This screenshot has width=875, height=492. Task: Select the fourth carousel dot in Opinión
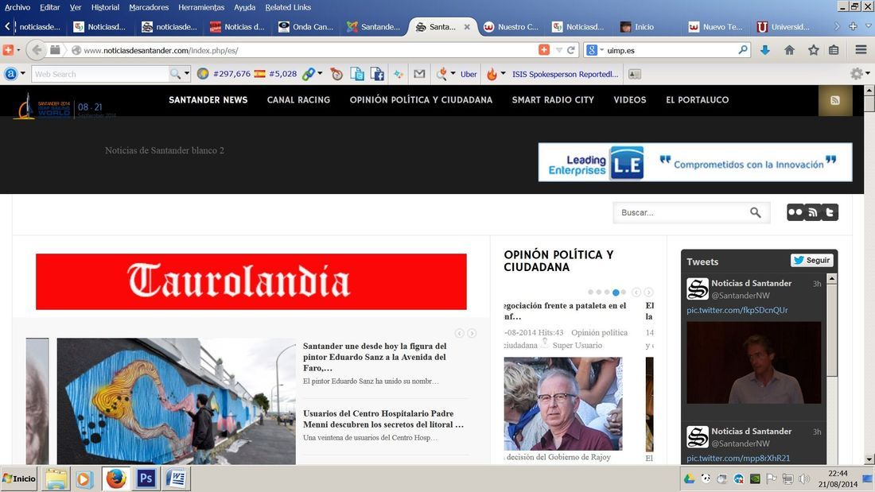(x=616, y=292)
